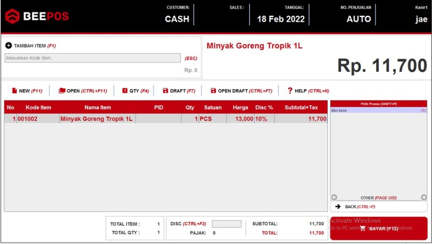Change quantity using QTY (F4)
432x244 pixels.
click(x=135, y=91)
